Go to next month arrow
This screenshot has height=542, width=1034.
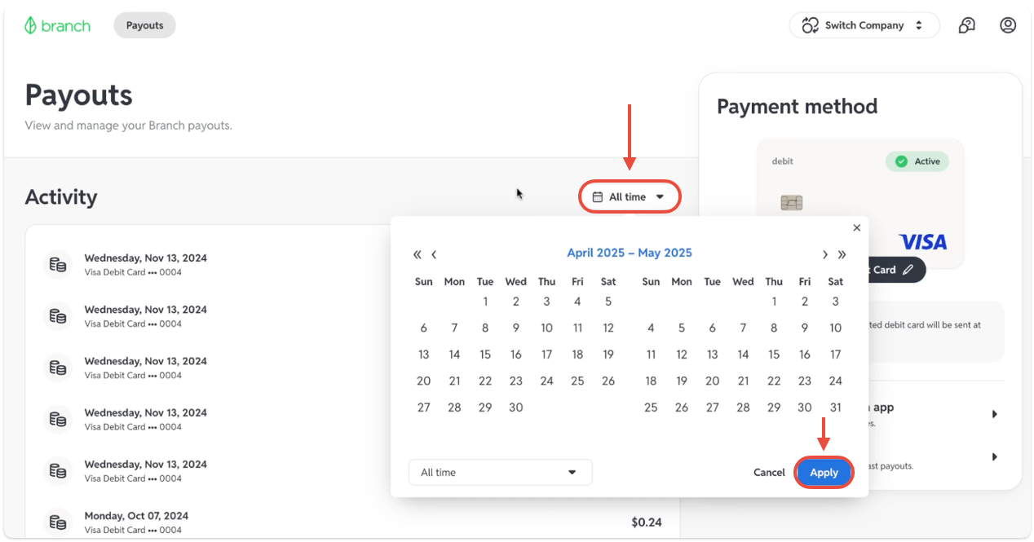(825, 254)
